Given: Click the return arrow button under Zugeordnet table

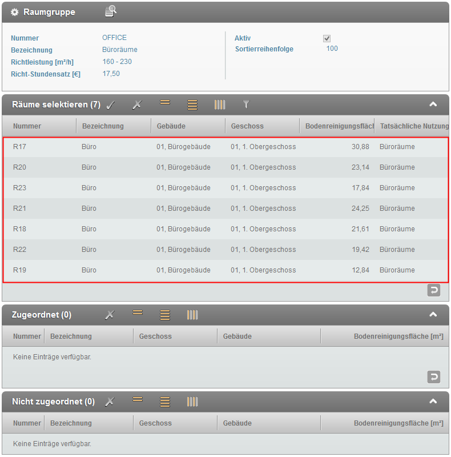Looking at the screenshot, I should click(433, 376).
